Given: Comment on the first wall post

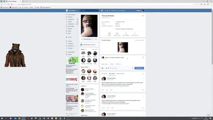Looking at the screenshot, I should (x=107, y=90).
